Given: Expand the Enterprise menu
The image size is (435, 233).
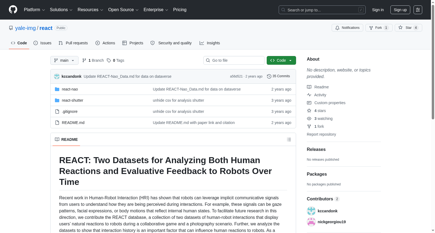Looking at the screenshot, I should coord(156,10).
